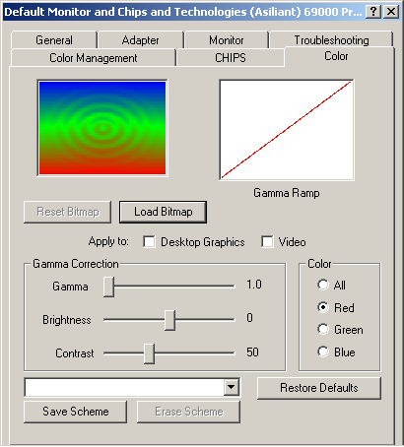Open the General tab

pyautogui.click(x=54, y=40)
